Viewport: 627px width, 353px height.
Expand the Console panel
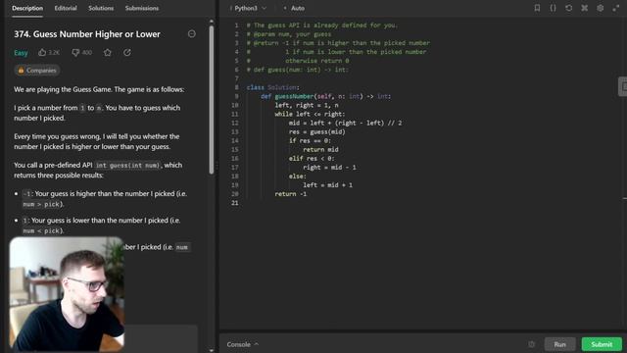[x=242, y=344]
